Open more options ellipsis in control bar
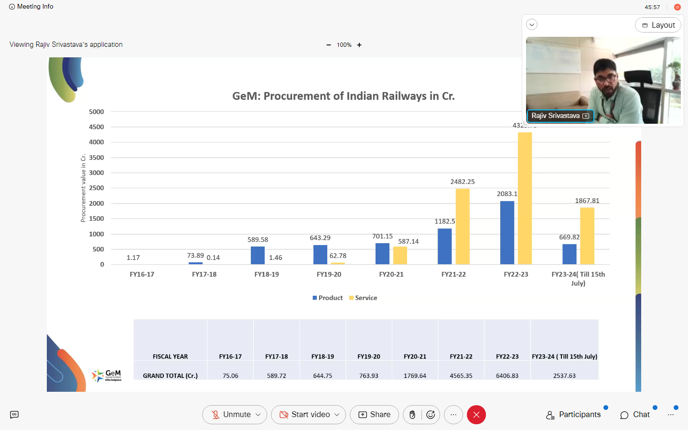The image size is (688, 430). click(453, 415)
